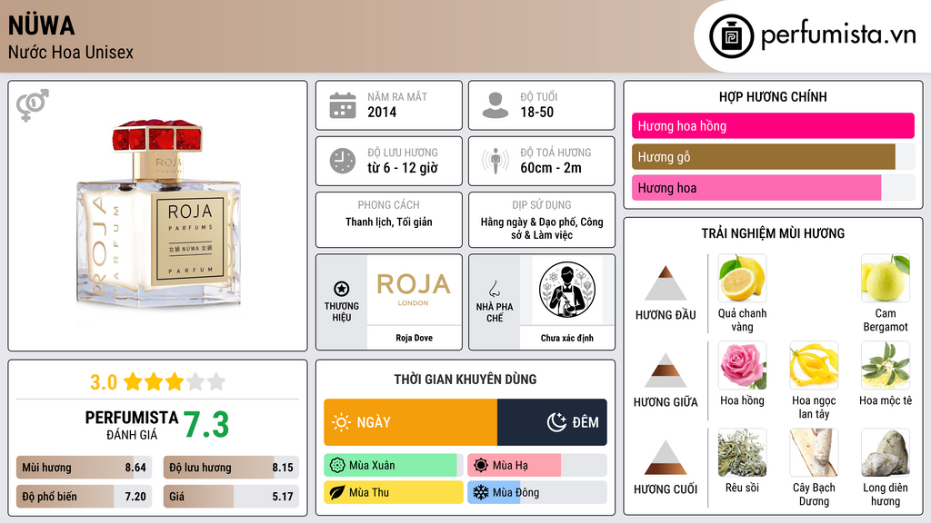Image resolution: width=931 pixels, height=523 pixels.
Task: Click the Hương hoa hồng accord bar
Action: coord(773,125)
